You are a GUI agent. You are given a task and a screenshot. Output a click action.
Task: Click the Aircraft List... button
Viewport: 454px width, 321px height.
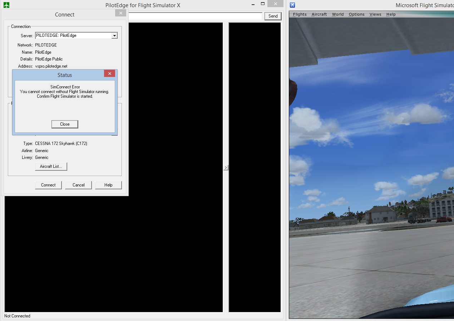coord(51,166)
